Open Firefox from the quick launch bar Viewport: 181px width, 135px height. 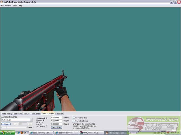point(22,132)
